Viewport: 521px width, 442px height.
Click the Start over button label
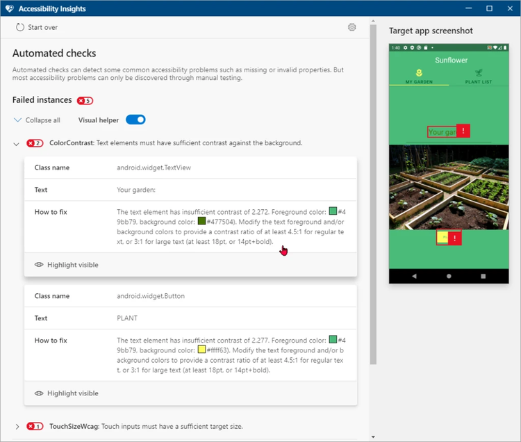pyautogui.click(x=42, y=27)
